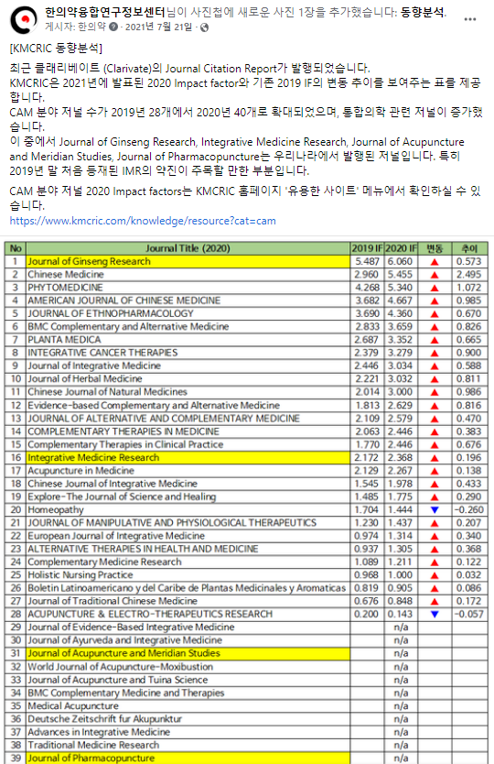Click INTEGRATIVE CANCER THERAPIES title
This screenshot has height=764, width=494.
(102, 353)
